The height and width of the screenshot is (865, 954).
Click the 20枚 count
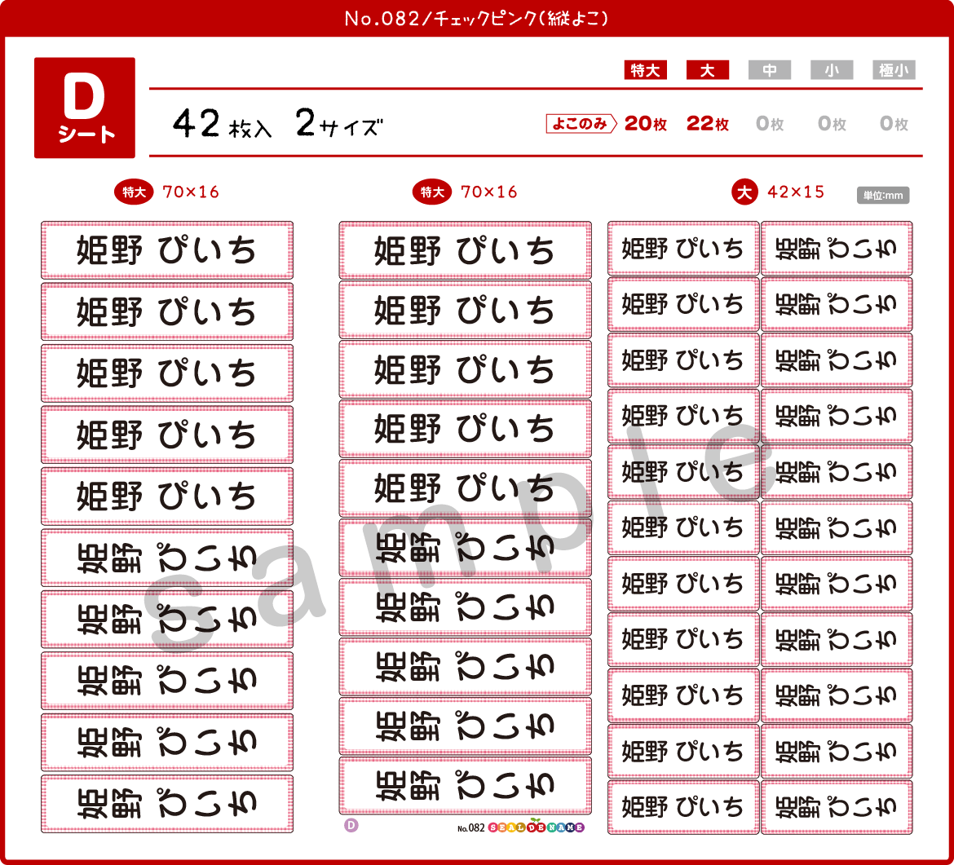point(646,123)
